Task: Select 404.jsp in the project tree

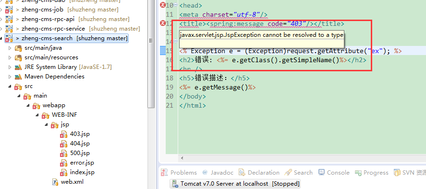Action: (x=80, y=144)
